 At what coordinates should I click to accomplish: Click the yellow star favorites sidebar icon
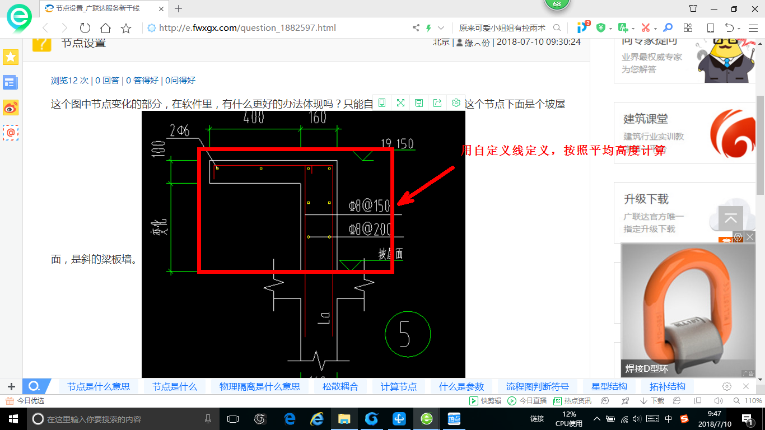coord(11,57)
